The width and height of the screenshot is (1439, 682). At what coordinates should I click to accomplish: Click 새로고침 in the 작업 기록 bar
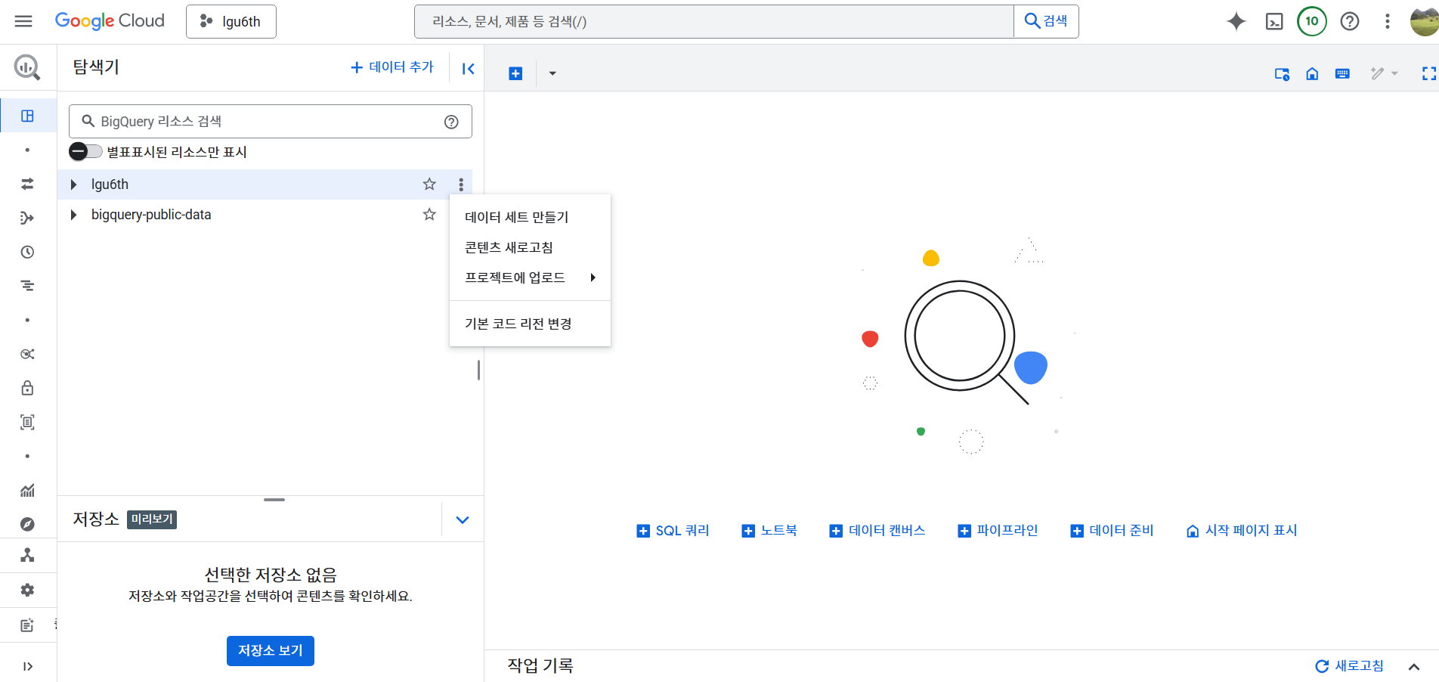[x=1350, y=666]
